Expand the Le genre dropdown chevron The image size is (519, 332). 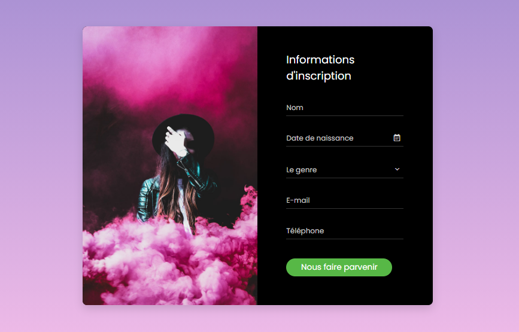pos(397,169)
